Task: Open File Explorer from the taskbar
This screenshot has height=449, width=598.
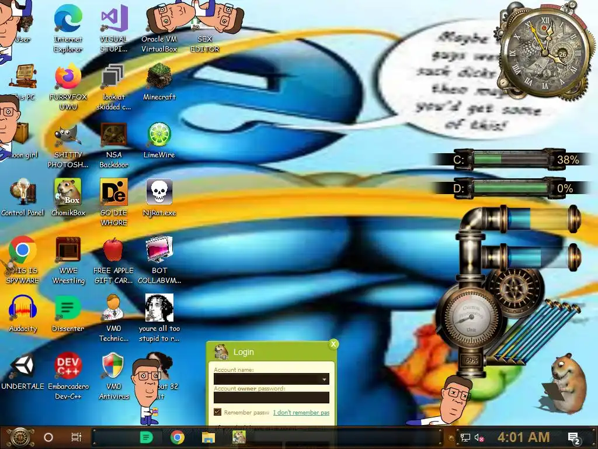Action: 208,437
